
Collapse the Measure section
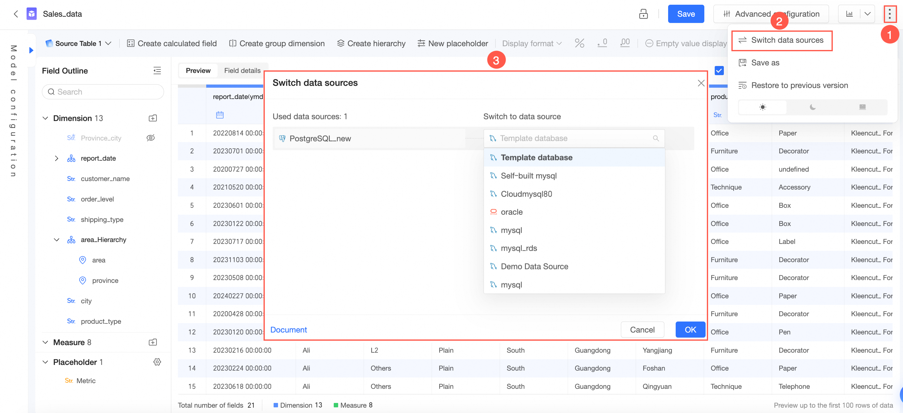point(45,342)
